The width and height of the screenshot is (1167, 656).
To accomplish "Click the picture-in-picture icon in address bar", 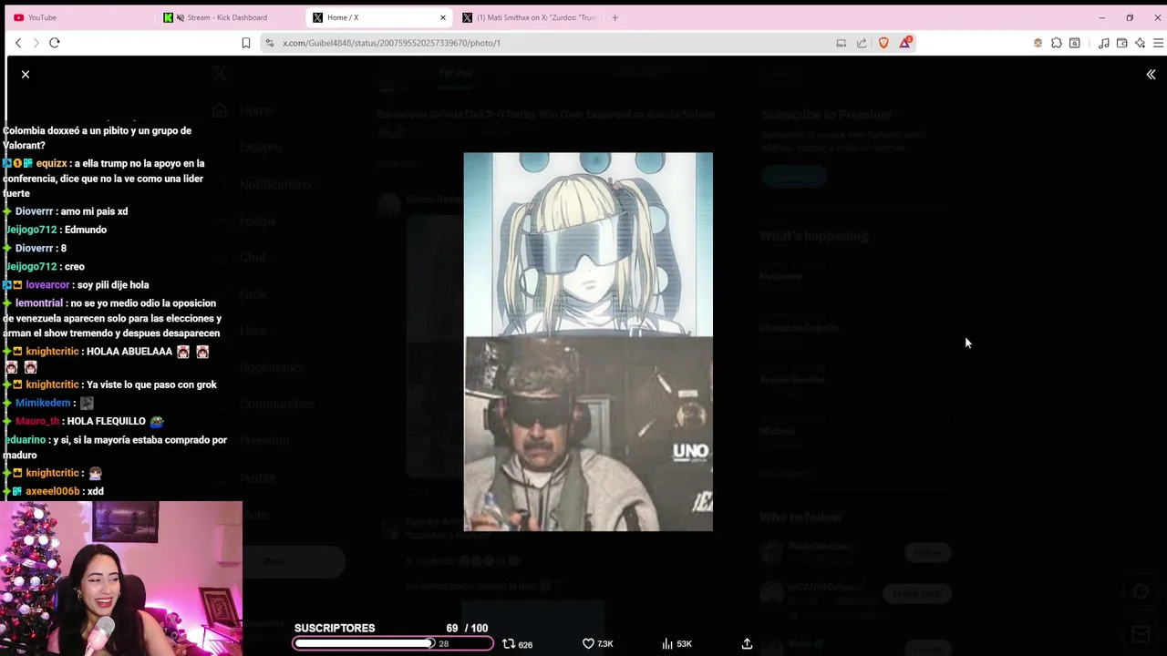I will pyautogui.click(x=841, y=43).
